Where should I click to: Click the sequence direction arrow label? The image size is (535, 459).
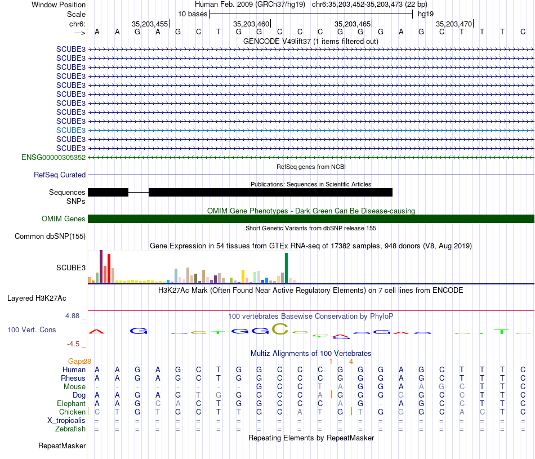[x=79, y=33]
